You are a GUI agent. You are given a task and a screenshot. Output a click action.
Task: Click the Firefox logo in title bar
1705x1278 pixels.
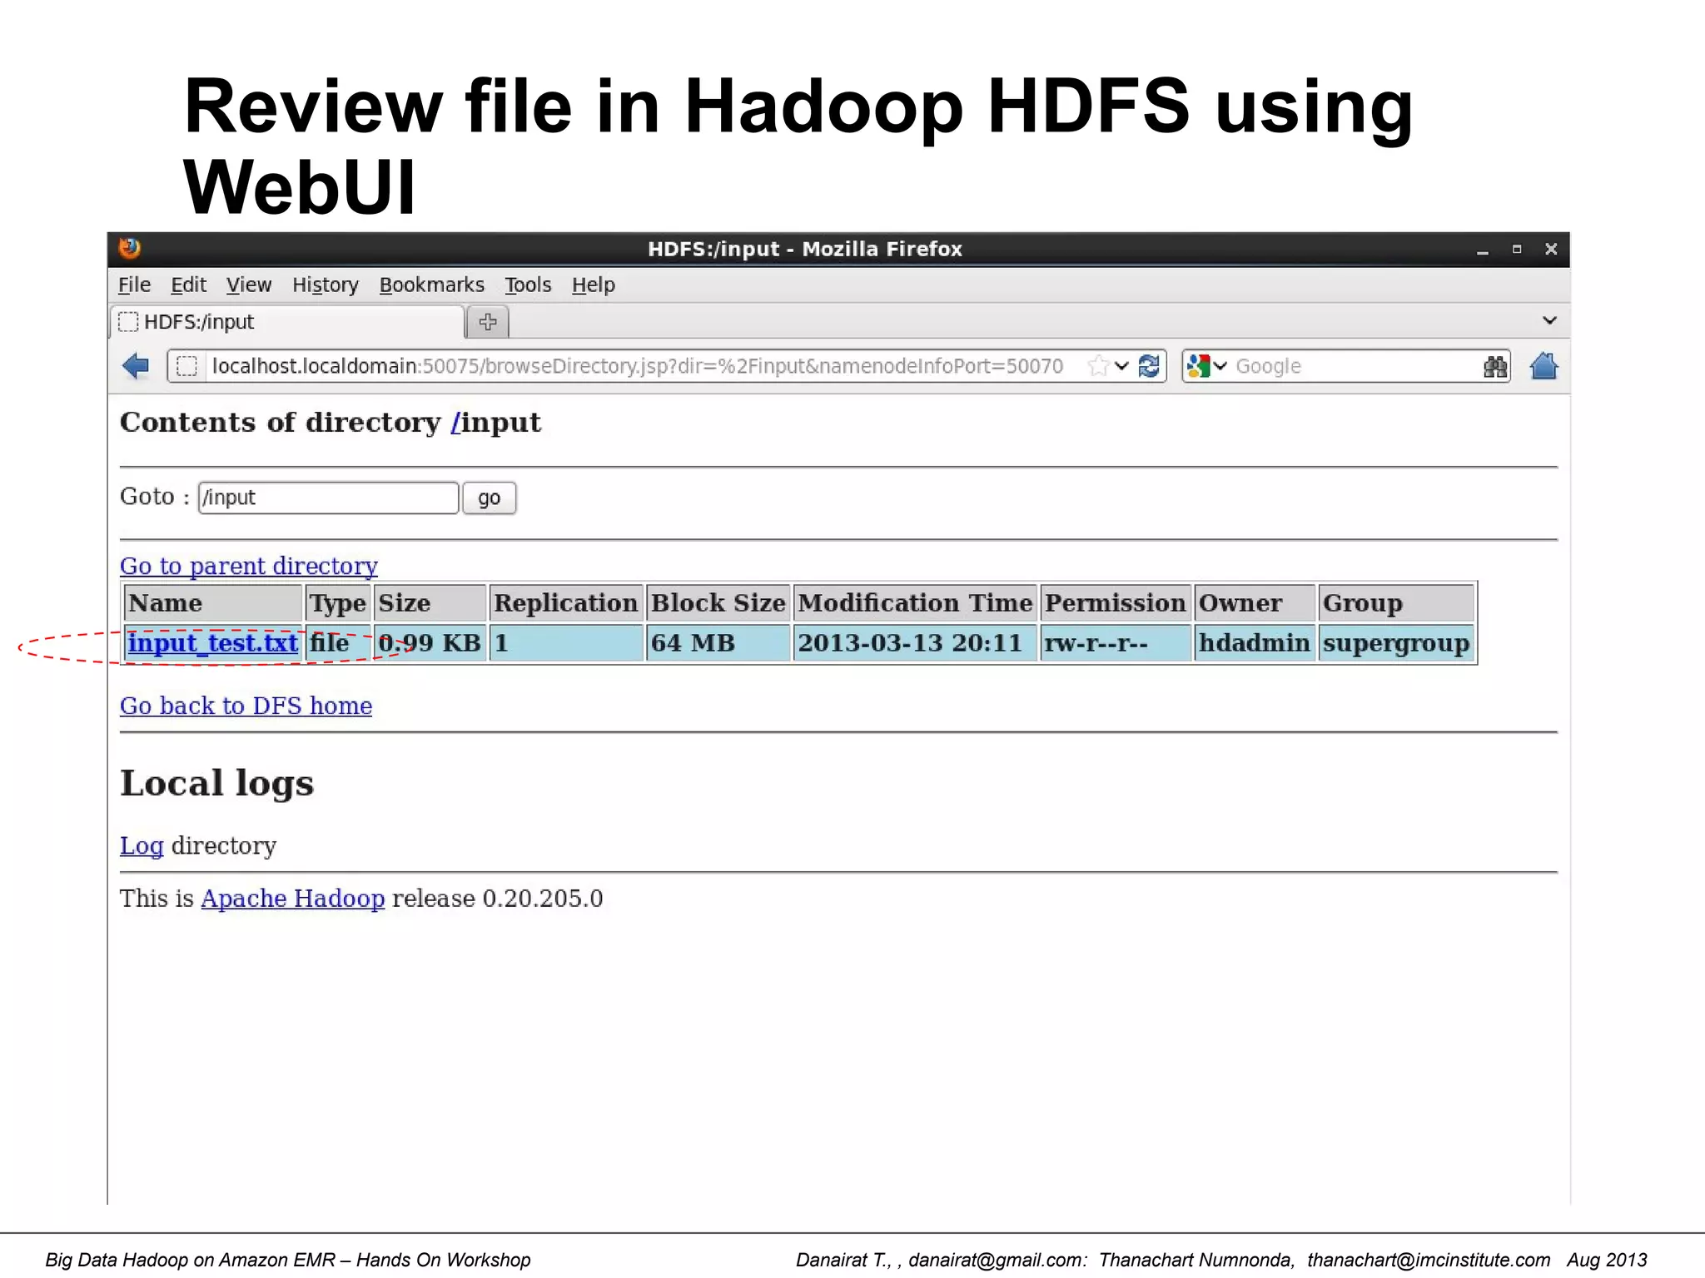point(129,248)
